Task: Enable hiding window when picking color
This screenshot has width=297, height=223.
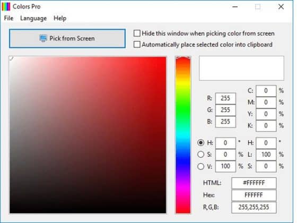Action: pyautogui.click(x=137, y=33)
